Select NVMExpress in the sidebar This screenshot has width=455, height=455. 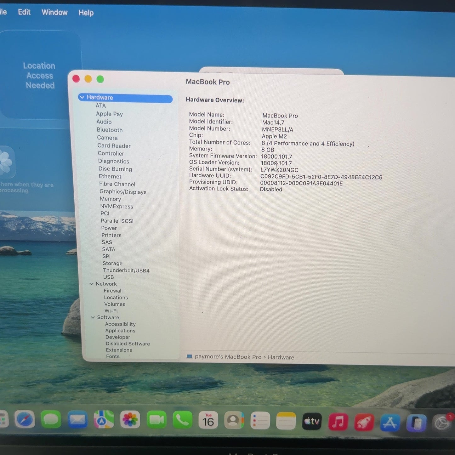(x=117, y=206)
